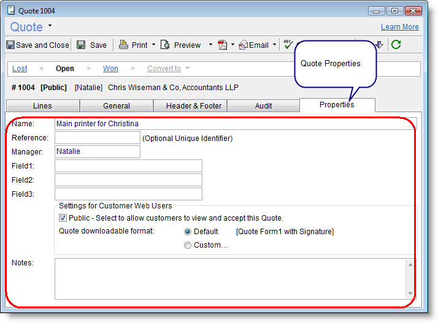Expand the Print dropdown arrow
The width and height of the screenshot is (438, 323).
pos(153,45)
